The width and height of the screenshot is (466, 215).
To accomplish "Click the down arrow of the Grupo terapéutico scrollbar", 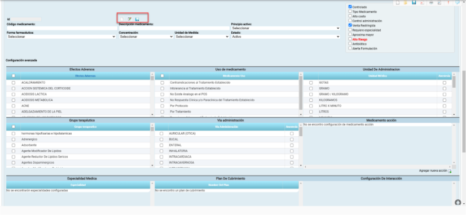I will 152,165.
